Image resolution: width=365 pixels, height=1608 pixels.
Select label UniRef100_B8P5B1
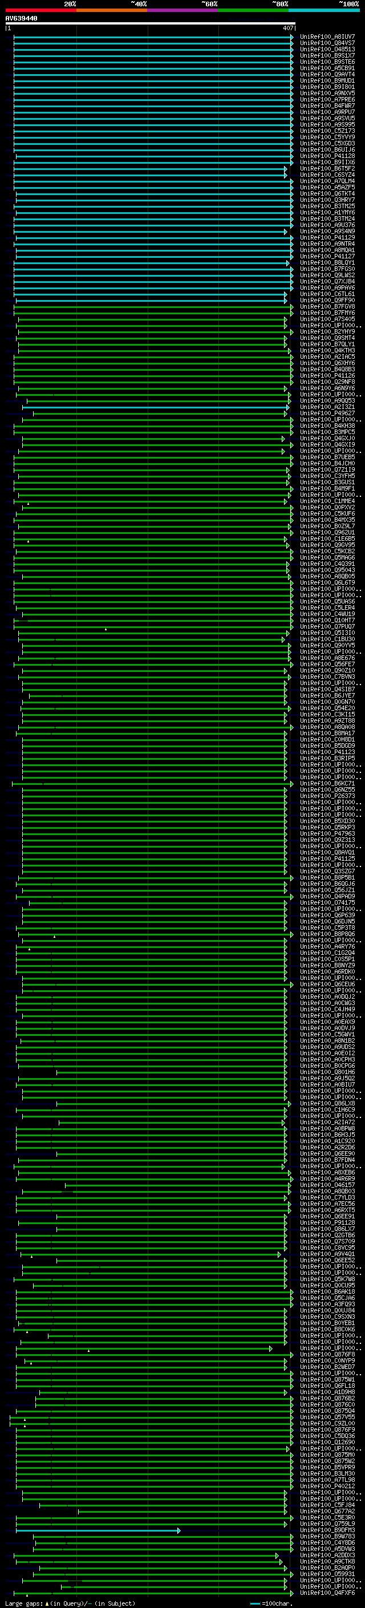[x=327, y=877]
